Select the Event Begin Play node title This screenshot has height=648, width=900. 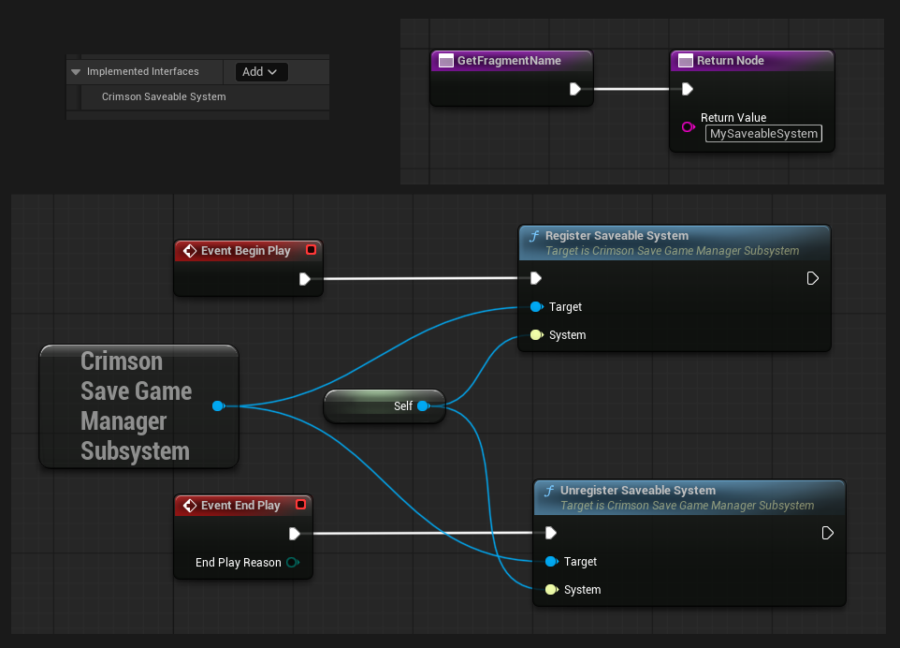click(x=246, y=250)
